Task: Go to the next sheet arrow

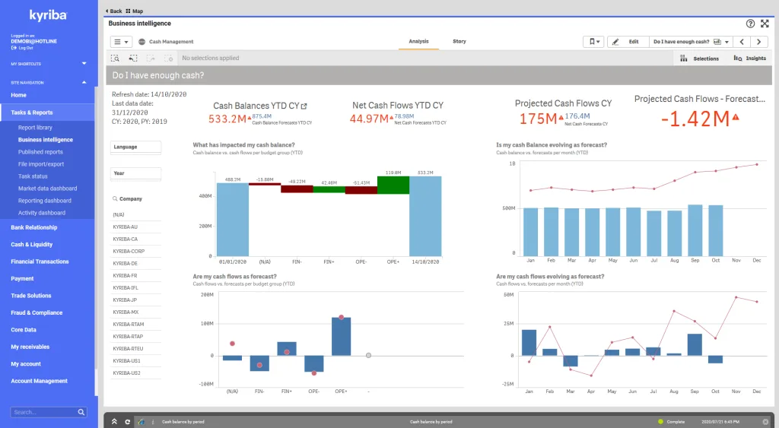Action: 758,42
